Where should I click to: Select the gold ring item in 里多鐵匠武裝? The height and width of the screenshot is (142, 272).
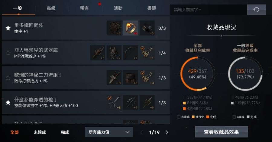point(131,28)
